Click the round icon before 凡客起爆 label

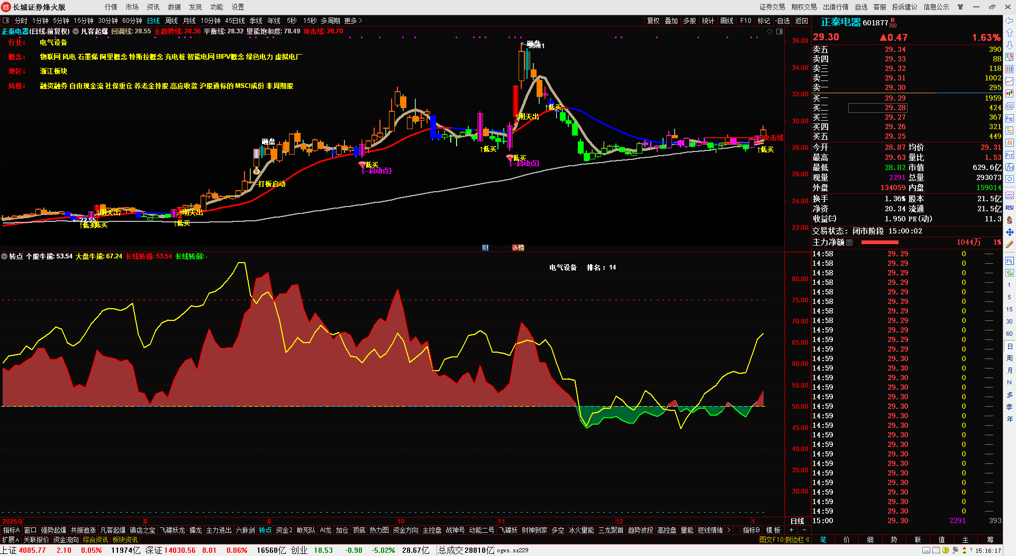point(76,31)
